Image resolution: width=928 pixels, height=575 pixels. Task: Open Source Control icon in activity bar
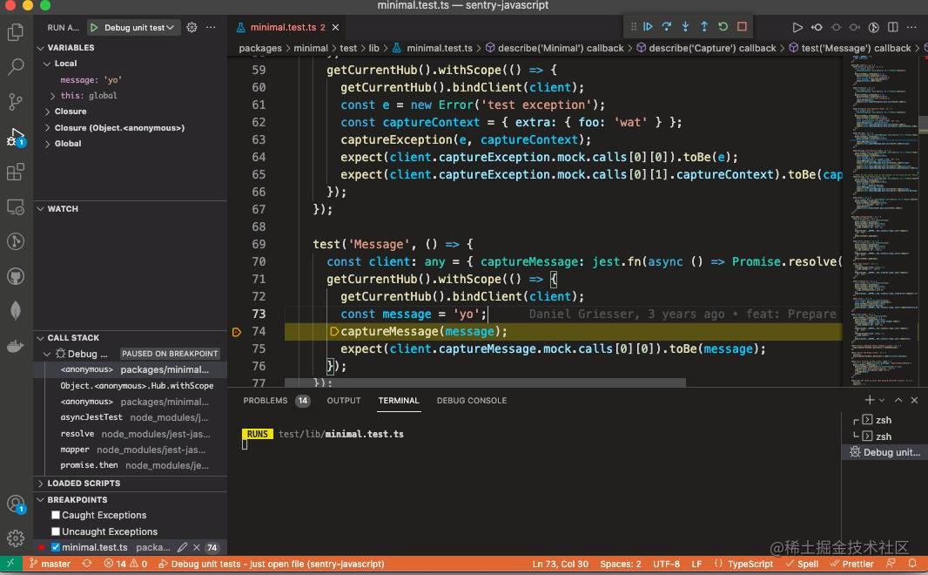(15, 102)
